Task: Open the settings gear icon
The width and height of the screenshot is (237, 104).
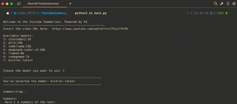Action: tap(234, 4)
